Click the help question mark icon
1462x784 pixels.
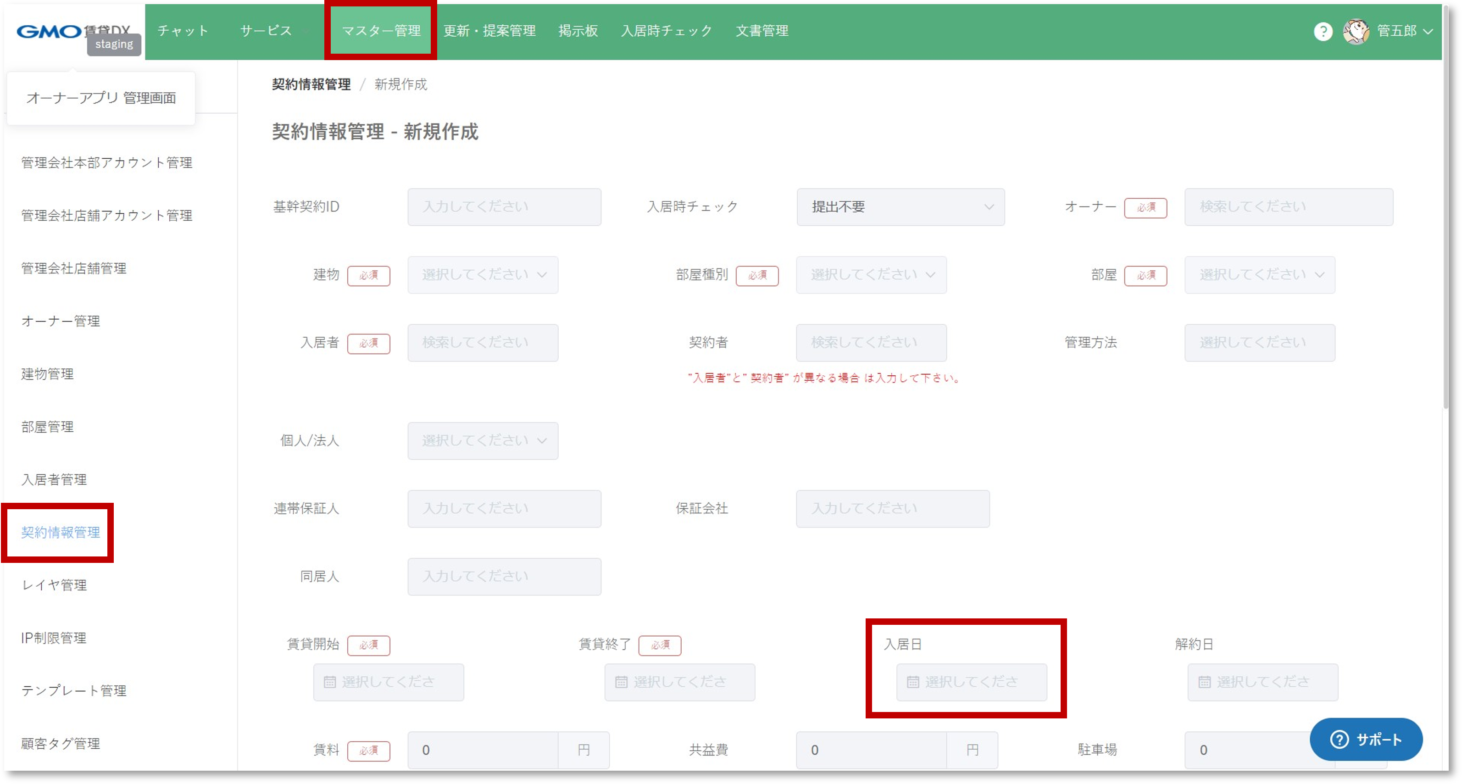1323,31
